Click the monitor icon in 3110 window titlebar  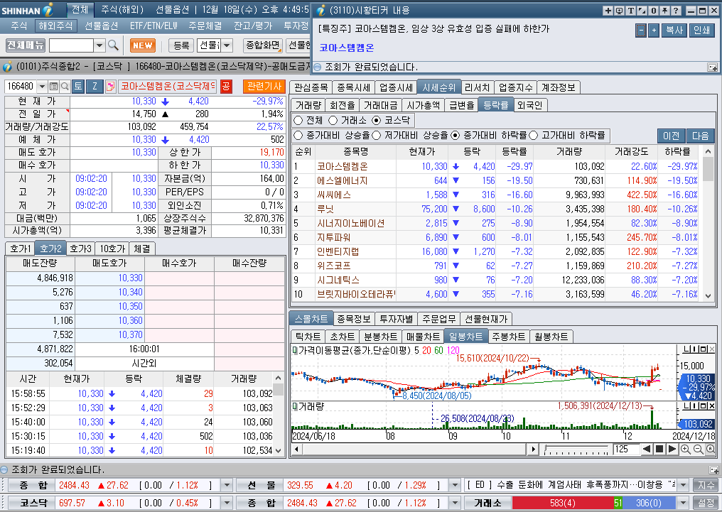(x=620, y=10)
